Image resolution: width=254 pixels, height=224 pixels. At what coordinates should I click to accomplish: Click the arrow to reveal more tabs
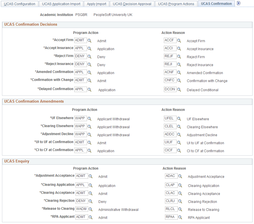point(238,3)
